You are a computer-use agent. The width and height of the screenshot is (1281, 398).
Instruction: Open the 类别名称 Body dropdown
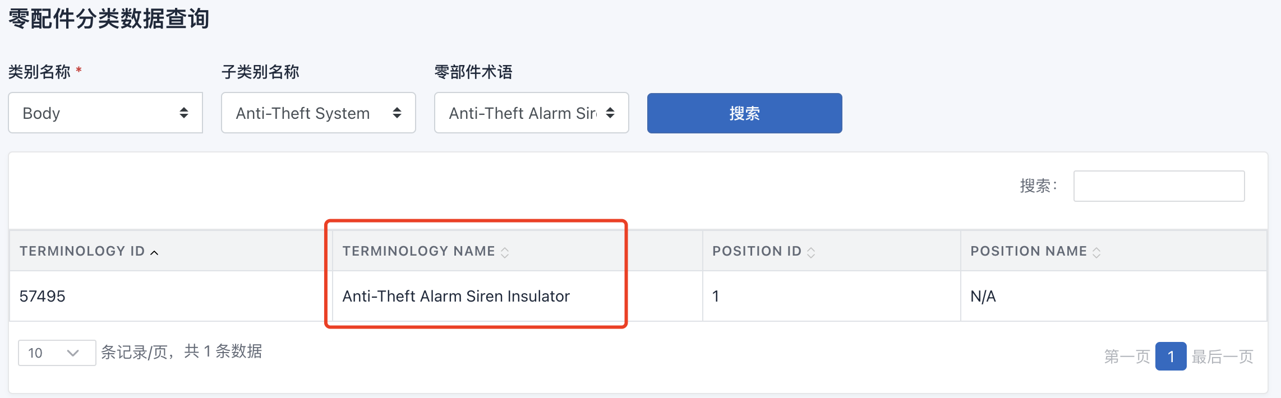[105, 113]
